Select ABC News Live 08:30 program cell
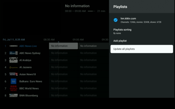Viewport: 175px width, 109px height. pyautogui.click(x=63, y=46)
